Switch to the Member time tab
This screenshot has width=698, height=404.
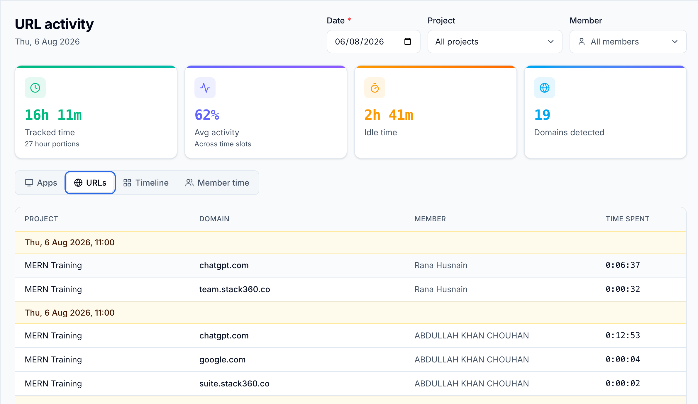coord(217,183)
